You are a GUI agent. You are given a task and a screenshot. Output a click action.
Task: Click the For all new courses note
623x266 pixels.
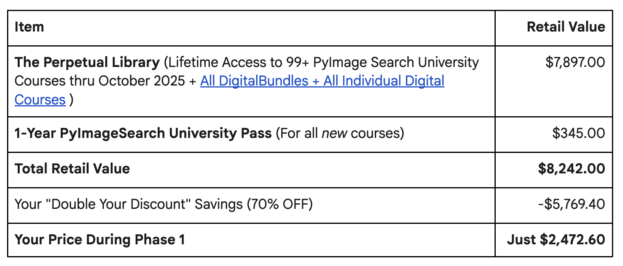click(340, 133)
